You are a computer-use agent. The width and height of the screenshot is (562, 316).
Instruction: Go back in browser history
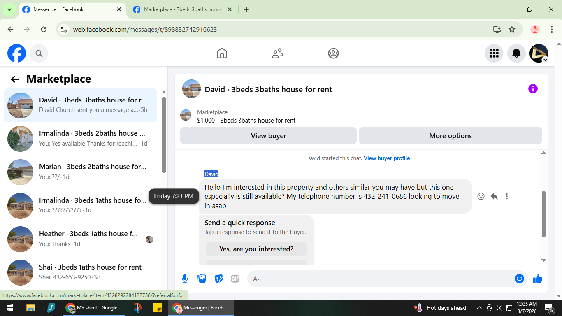pyautogui.click(x=10, y=29)
